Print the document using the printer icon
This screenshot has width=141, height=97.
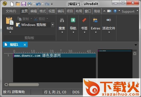pos(30,4)
